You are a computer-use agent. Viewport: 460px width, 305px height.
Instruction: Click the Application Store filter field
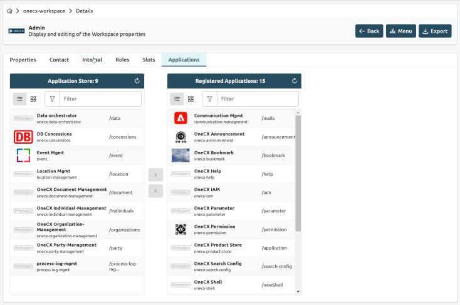click(x=100, y=99)
